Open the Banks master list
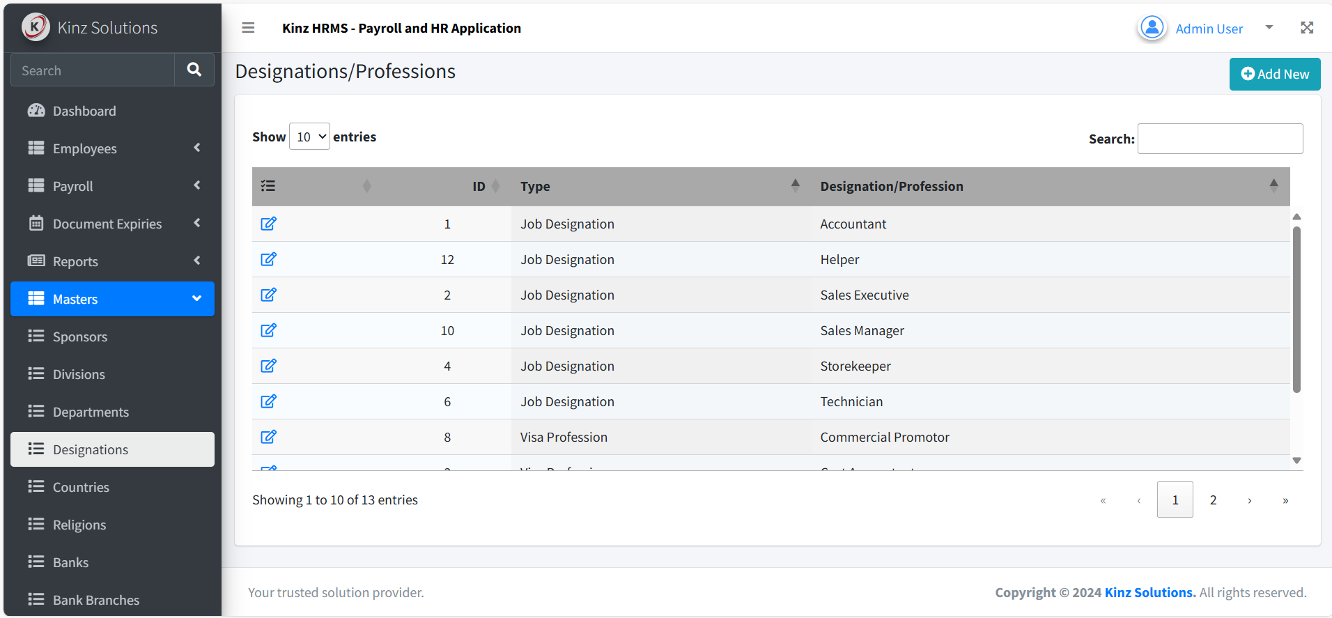This screenshot has width=1332, height=618. click(112, 562)
